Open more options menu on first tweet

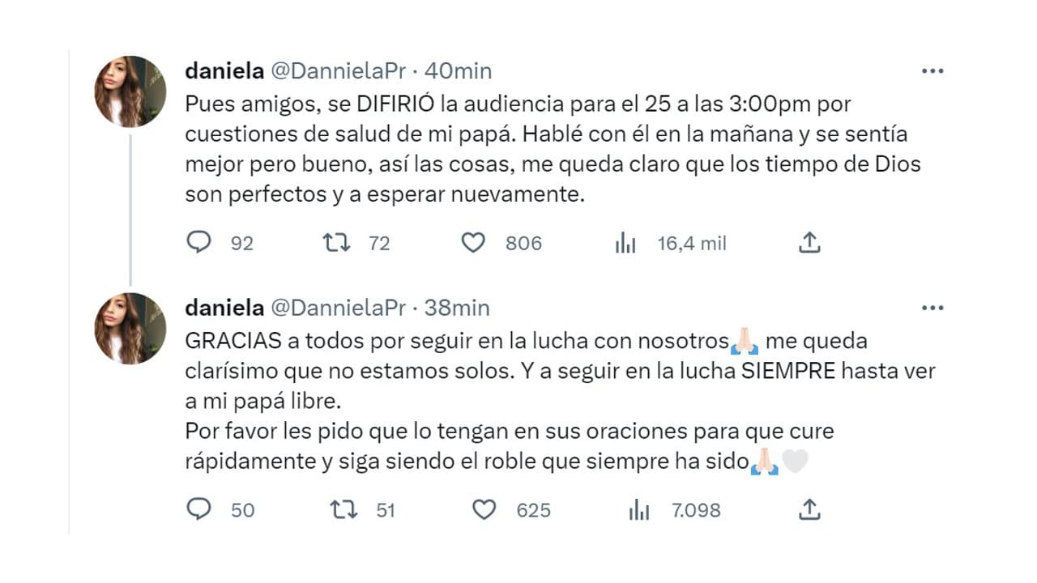932,71
